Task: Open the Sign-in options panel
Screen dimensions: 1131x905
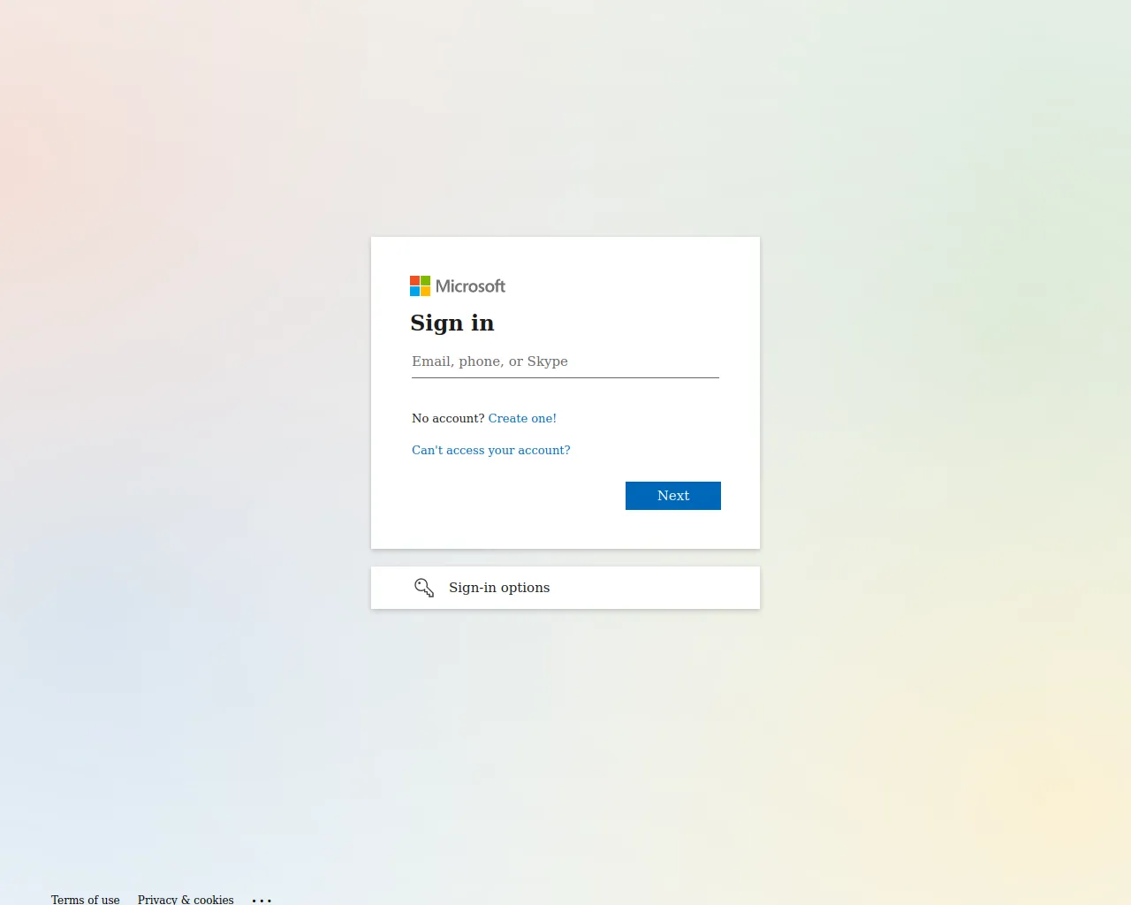Action: pos(565,588)
